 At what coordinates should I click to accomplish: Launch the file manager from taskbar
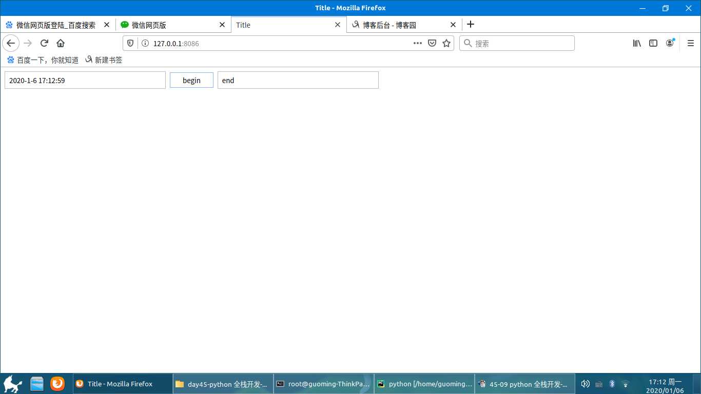click(37, 384)
